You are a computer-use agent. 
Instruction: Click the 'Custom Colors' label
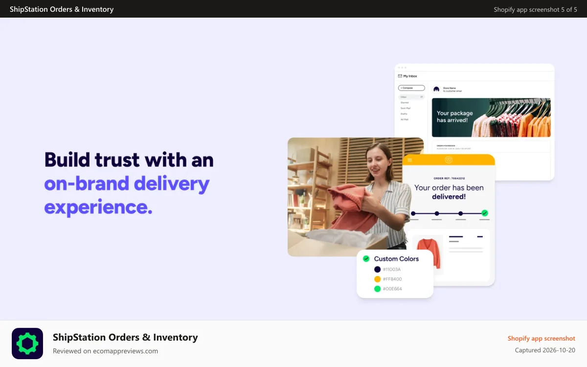396,258
